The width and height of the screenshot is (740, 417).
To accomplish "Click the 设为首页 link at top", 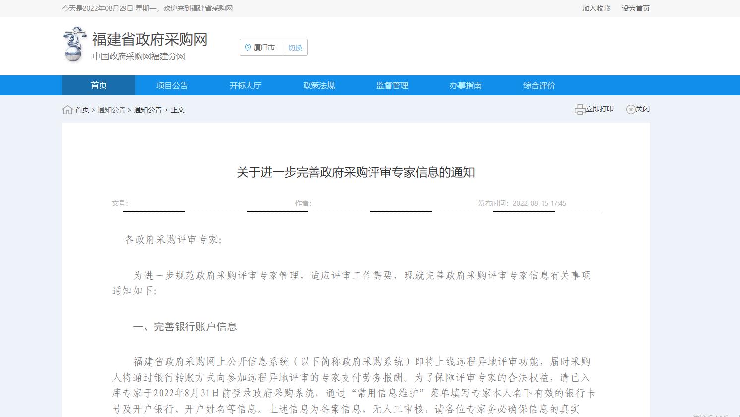I will tap(636, 8).
